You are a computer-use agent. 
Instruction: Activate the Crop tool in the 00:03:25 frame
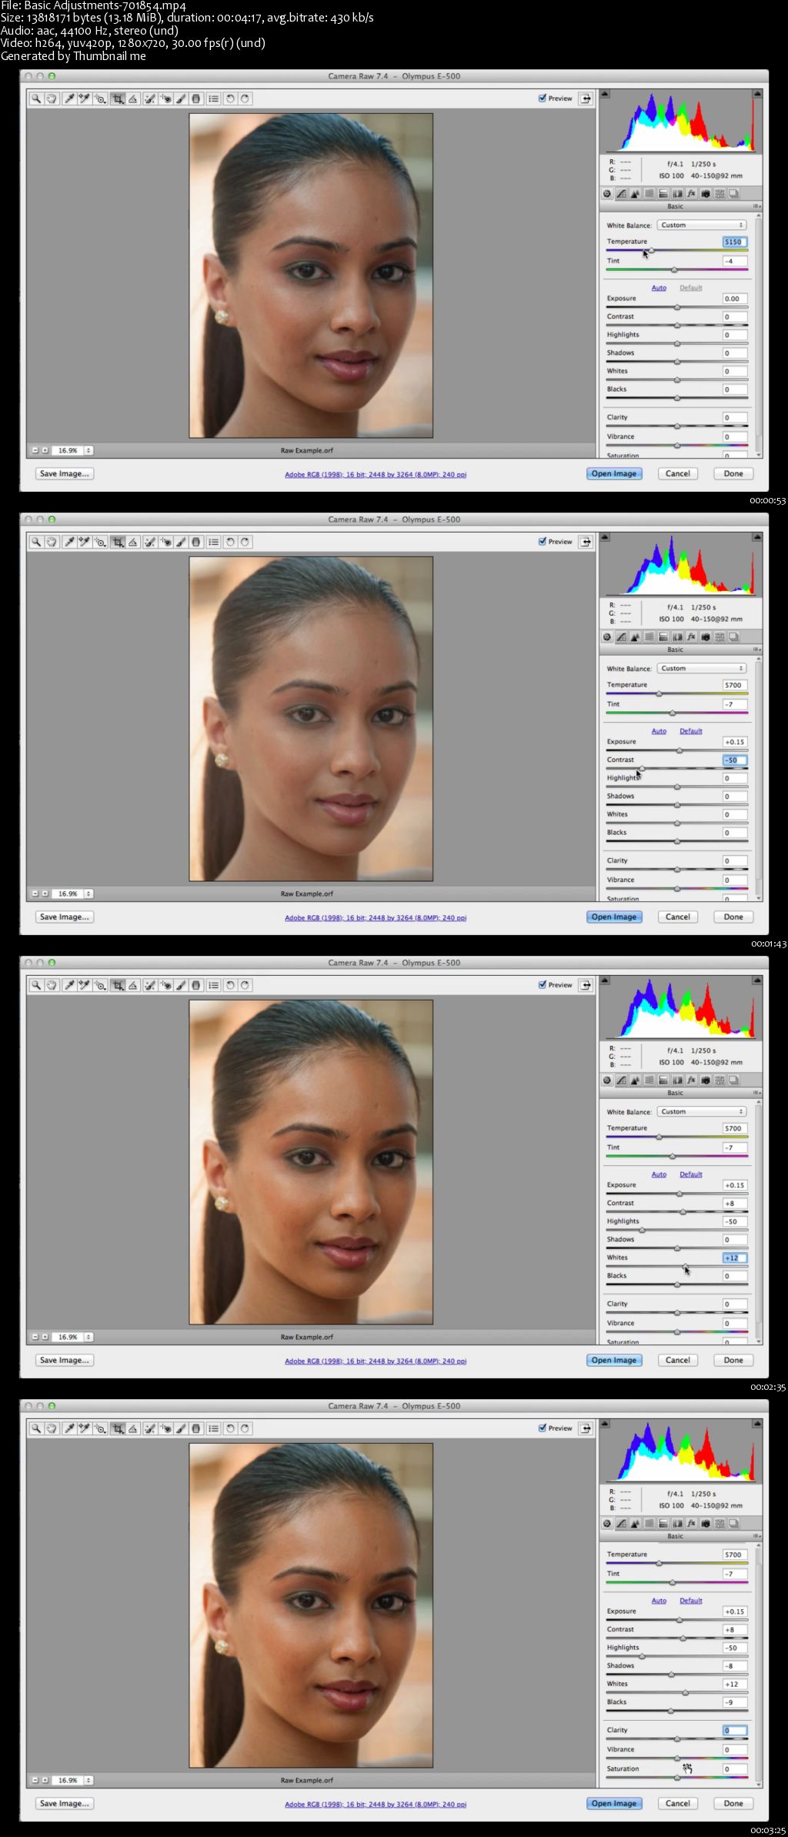coord(118,1428)
